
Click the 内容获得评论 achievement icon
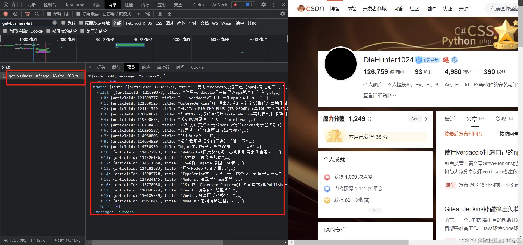click(x=327, y=189)
